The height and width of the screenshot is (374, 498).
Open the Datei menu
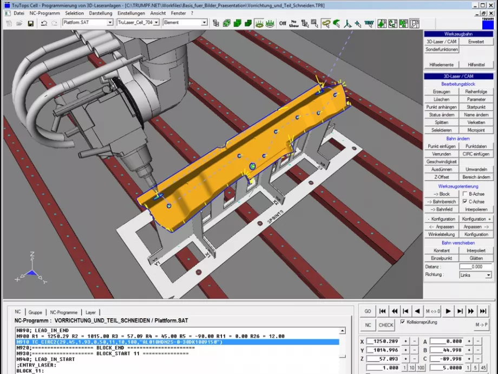pos(19,13)
